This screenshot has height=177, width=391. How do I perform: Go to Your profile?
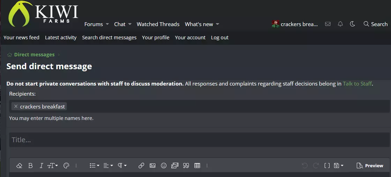point(156,38)
